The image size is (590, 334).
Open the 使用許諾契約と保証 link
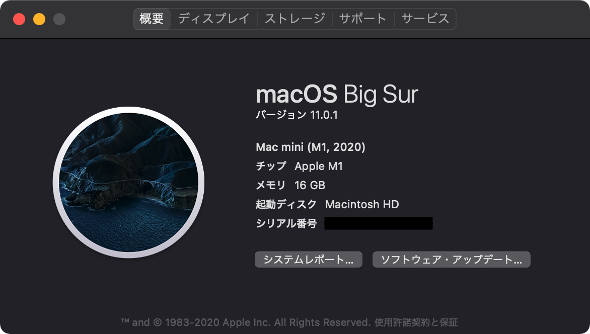pos(416,322)
